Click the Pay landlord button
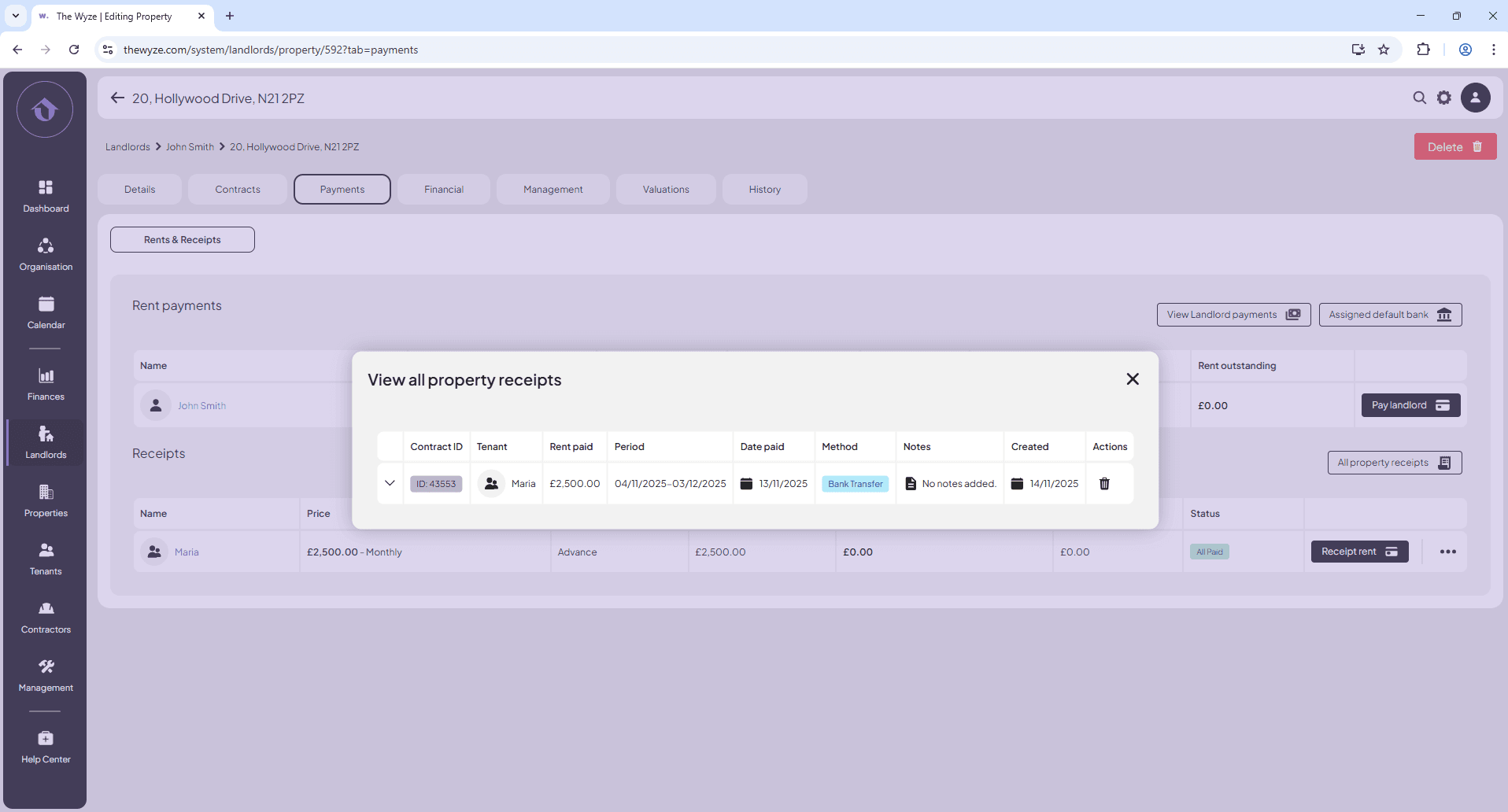1508x812 pixels. point(1410,405)
